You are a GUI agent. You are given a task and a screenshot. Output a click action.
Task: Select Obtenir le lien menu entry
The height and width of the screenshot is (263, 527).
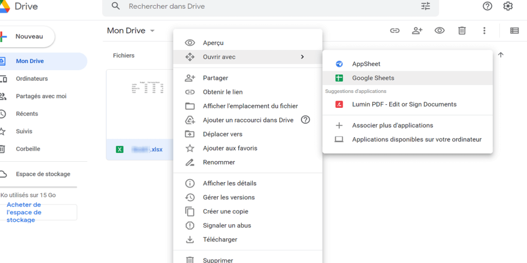point(248,92)
